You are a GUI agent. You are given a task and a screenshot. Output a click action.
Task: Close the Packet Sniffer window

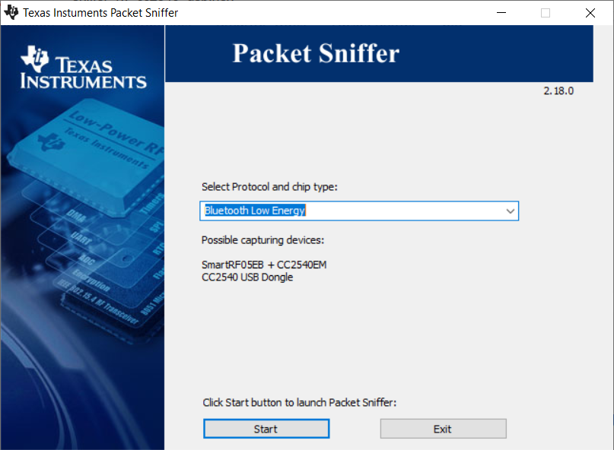(590, 13)
